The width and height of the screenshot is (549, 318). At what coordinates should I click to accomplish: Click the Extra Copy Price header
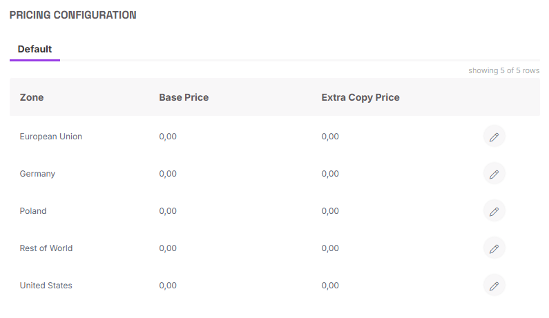point(360,97)
